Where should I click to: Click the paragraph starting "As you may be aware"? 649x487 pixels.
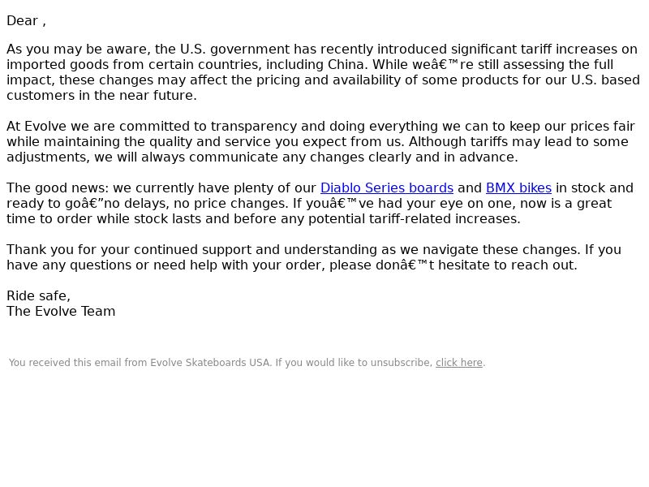click(x=323, y=72)
